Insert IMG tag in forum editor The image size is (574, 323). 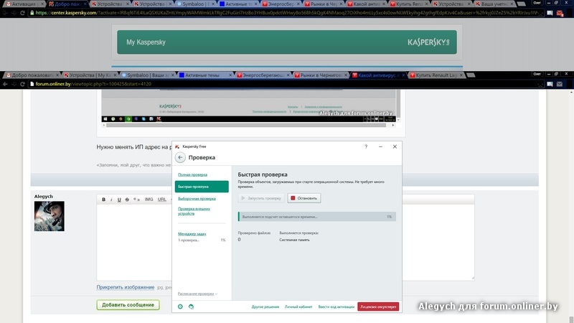(149, 200)
